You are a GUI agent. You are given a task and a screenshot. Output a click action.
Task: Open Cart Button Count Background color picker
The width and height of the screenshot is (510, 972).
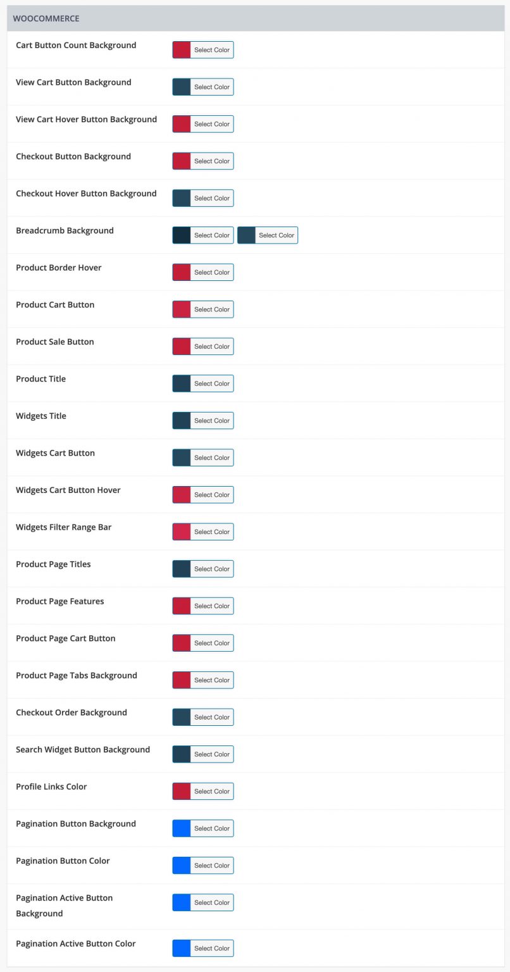202,50
